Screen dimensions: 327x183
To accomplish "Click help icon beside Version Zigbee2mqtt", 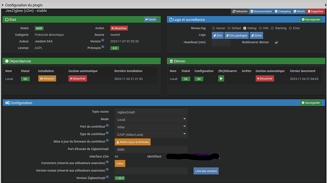I will tap(107, 177).
